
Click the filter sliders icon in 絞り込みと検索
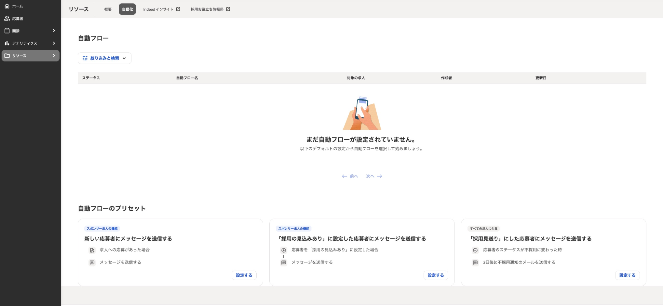coord(85,58)
